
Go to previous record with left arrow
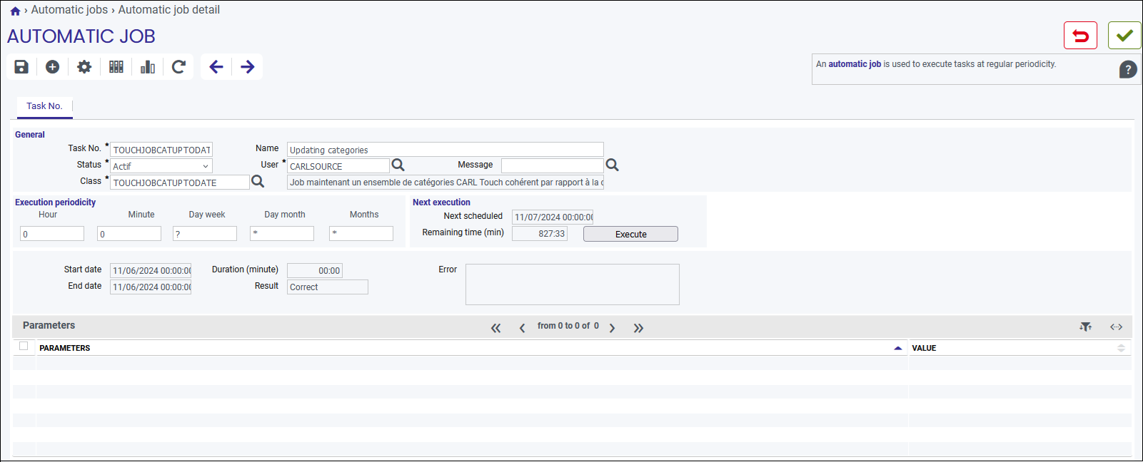click(216, 67)
